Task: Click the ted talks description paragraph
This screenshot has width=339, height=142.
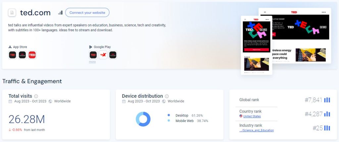Action: [x=87, y=28]
